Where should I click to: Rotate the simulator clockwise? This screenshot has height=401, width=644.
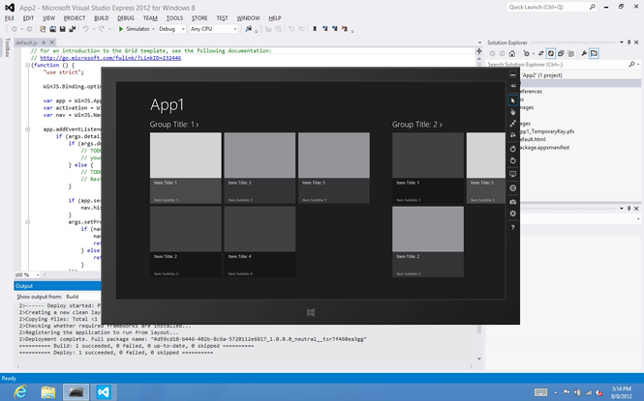[x=512, y=149]
